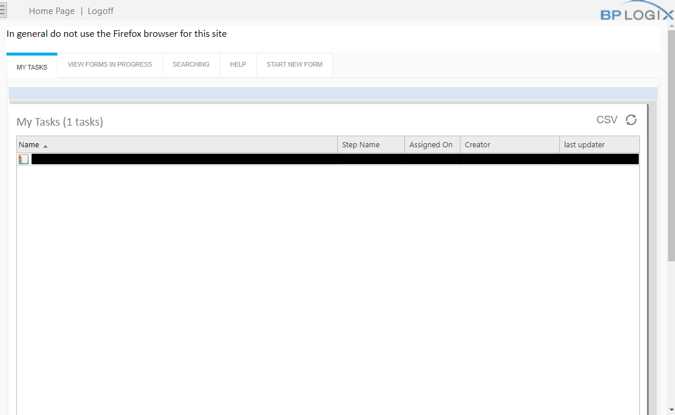675x415 pixels.
Task: Export the task list as CSV
Action: (607, 120)
